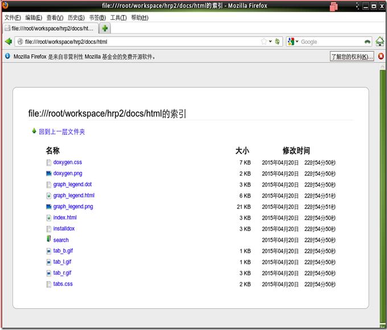Open the tabs.css link
Viewport: 387px width, 330px height.
63,284
